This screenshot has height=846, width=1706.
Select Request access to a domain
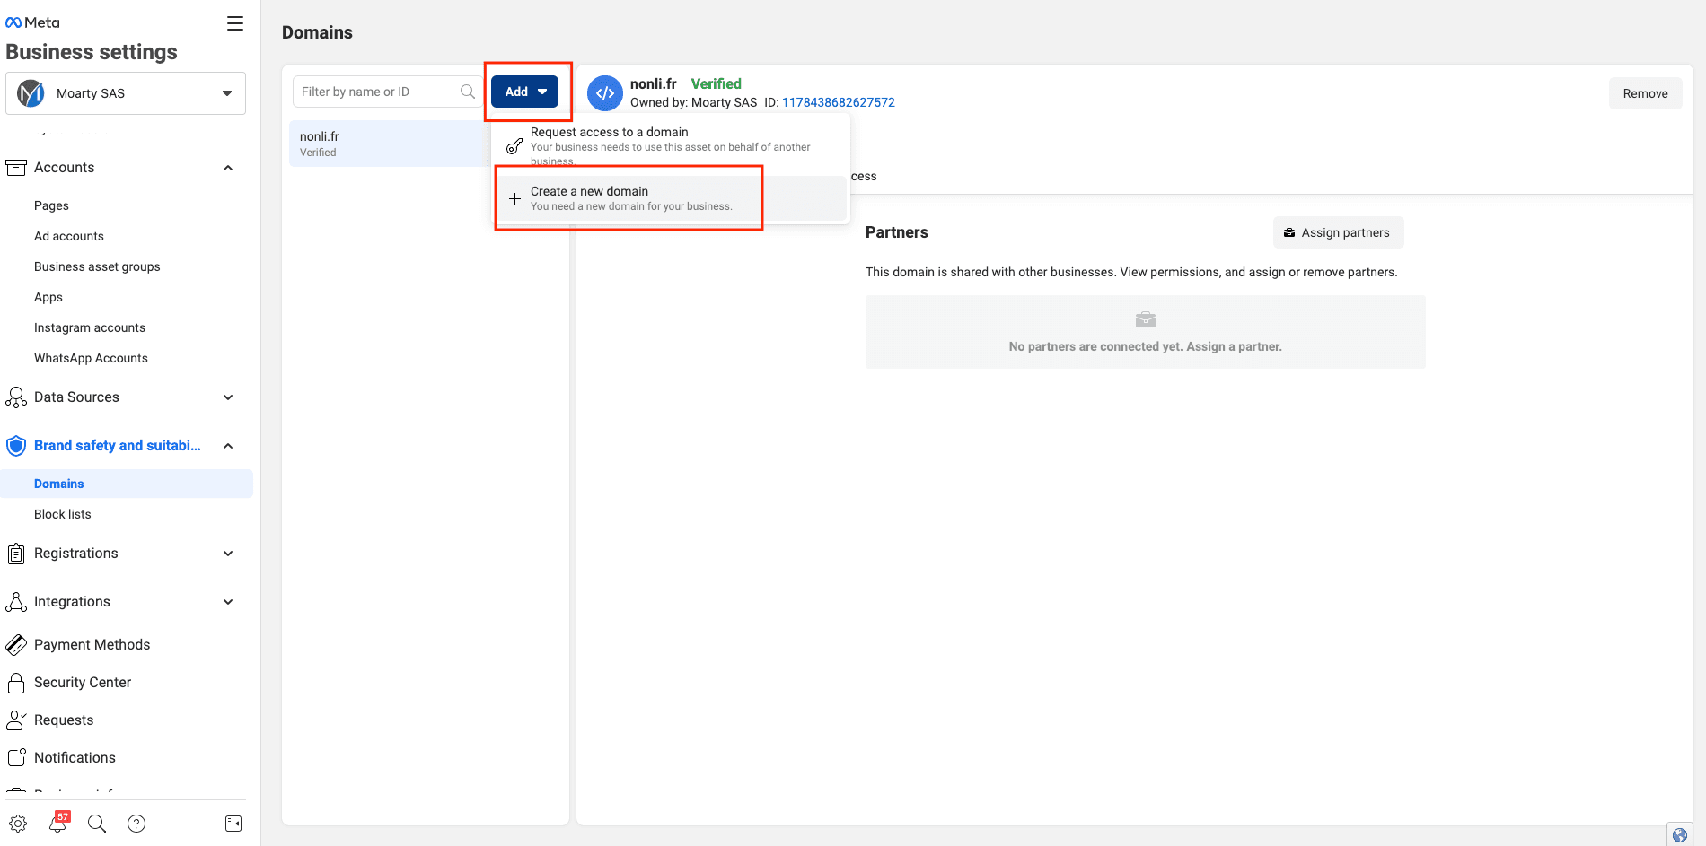[671, 145]
